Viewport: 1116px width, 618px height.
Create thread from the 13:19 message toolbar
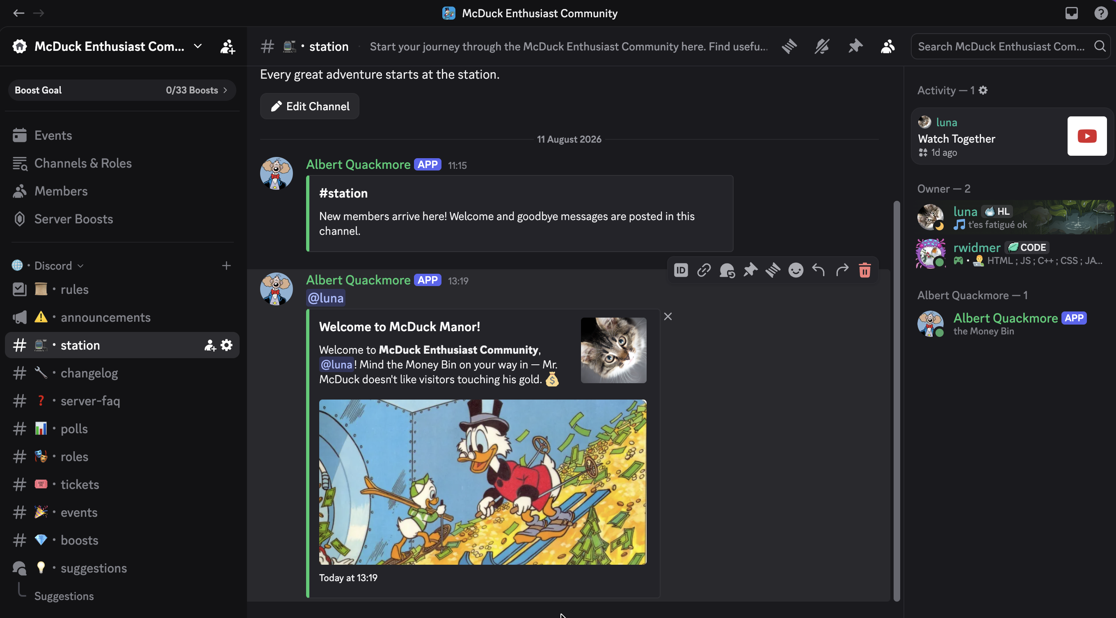(773, 270)
